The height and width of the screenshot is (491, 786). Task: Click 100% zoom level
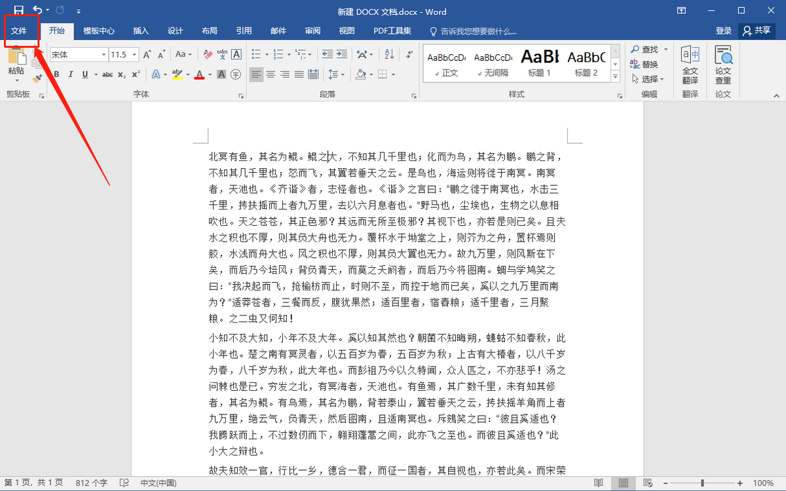click(763, 483)
